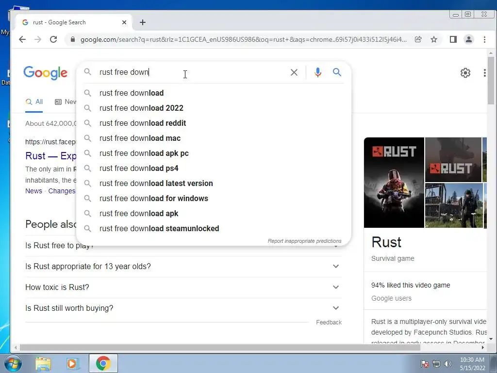Viewport: 497px width, 373px height.
Task: Click in the search input field
Action: click(x=190, y=72)
